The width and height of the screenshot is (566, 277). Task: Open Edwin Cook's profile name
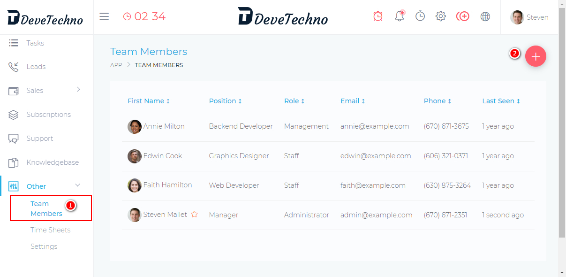[163, 156]
